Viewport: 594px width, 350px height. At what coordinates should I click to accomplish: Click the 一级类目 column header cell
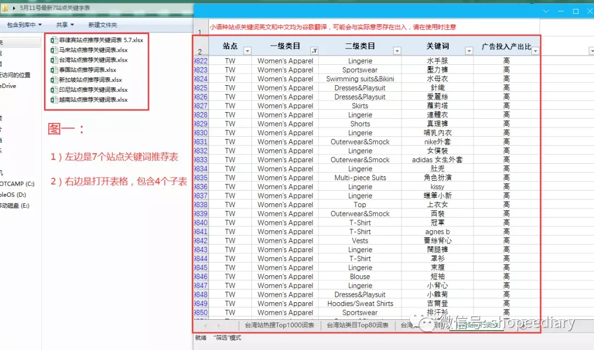(285, 46)
